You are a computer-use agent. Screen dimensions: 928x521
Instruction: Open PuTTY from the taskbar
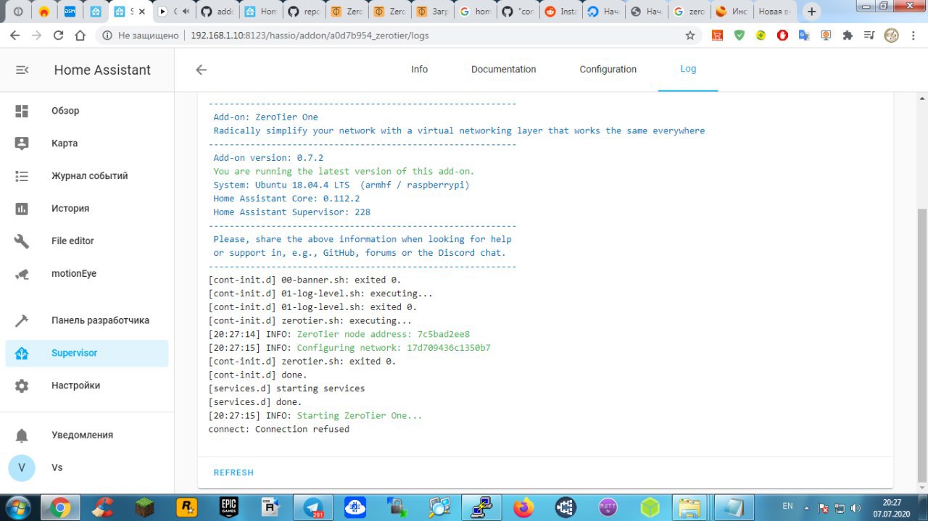click(x=481, y=508)
